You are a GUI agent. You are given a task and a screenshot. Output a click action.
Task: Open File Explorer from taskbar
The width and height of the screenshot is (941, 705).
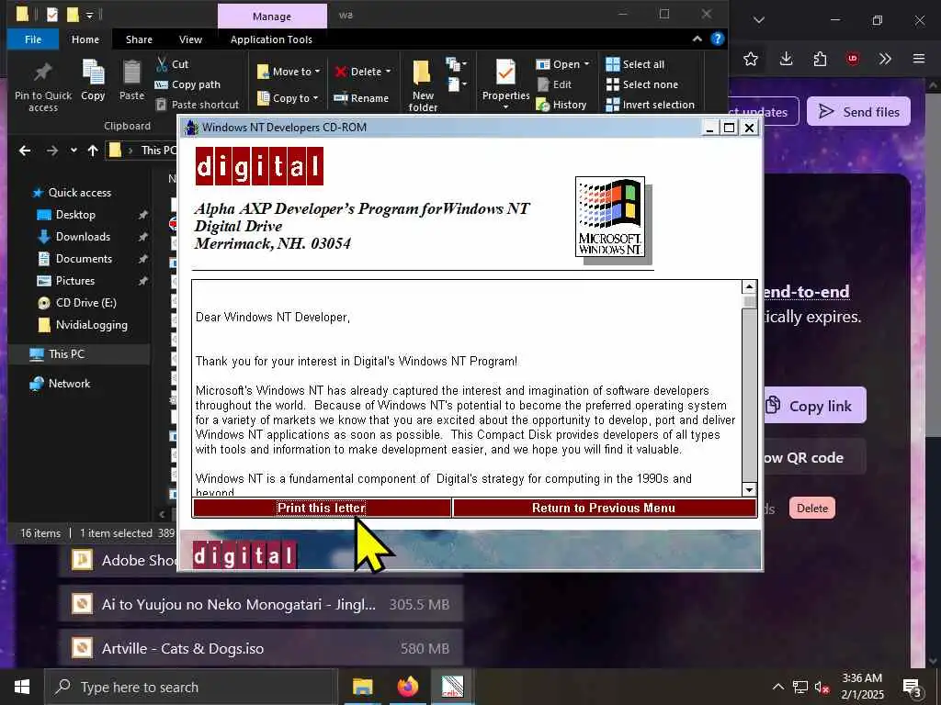tap(362, 687)
